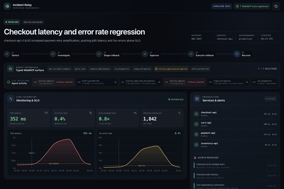Click the SLO 450ms threshold label
284x189 pixels.
click(x=54, y=164)
